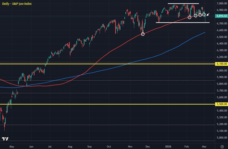Click the May label on time axis
The height and width of the screenshot is (149, 228).
point(11,146)
